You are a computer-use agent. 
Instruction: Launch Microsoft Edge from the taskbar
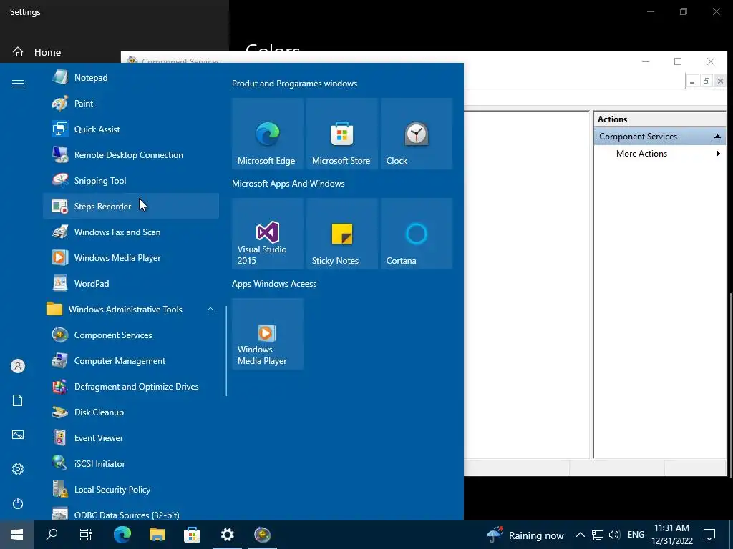(x=122, y=535)
